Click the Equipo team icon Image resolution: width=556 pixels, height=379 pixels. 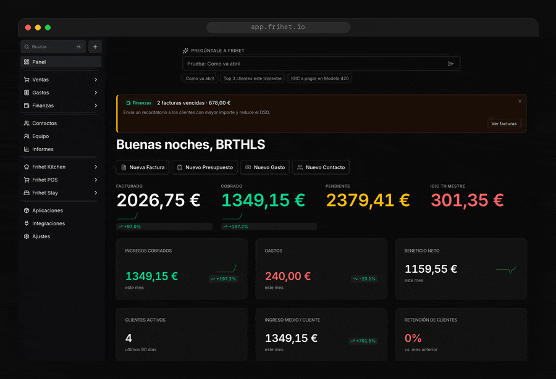point(27,136)
